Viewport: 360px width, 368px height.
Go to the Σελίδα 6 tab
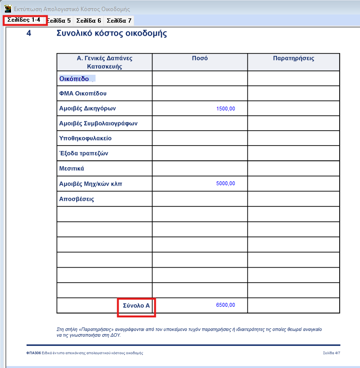point(89,21)
